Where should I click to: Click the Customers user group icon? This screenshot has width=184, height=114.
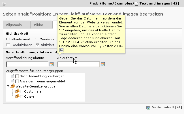[17, 91]
